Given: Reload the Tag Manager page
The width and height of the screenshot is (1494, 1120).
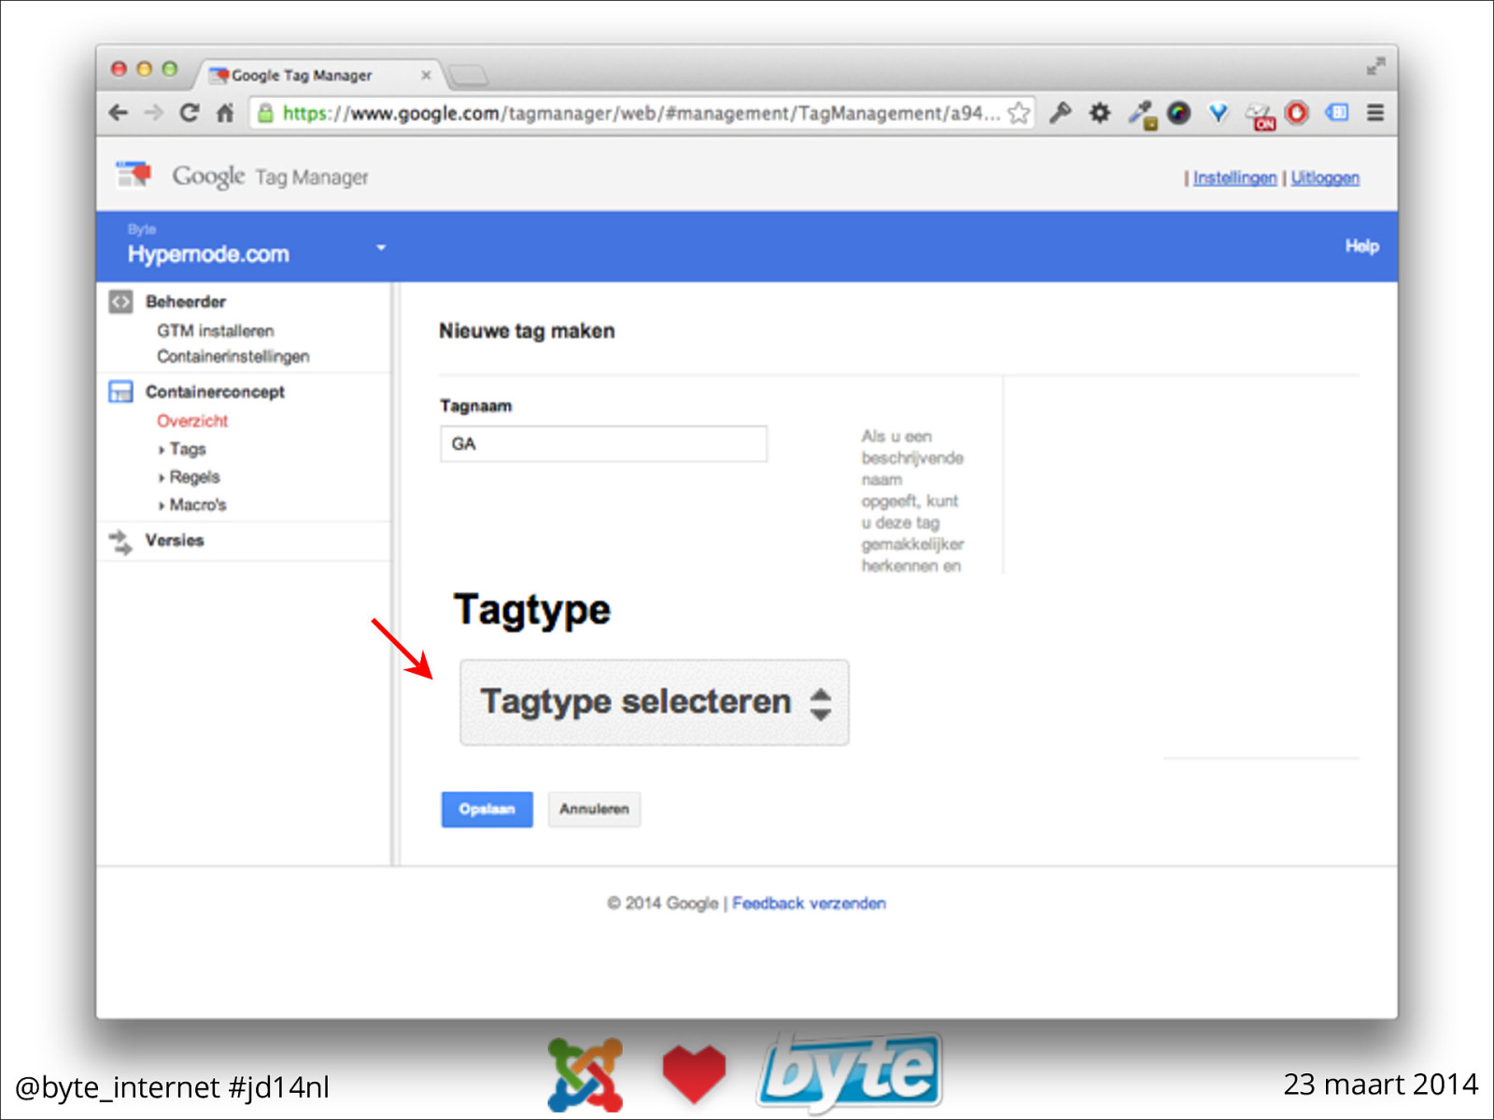Looking at the screenshot, I should pyautogui.click(x=190, y=113).
